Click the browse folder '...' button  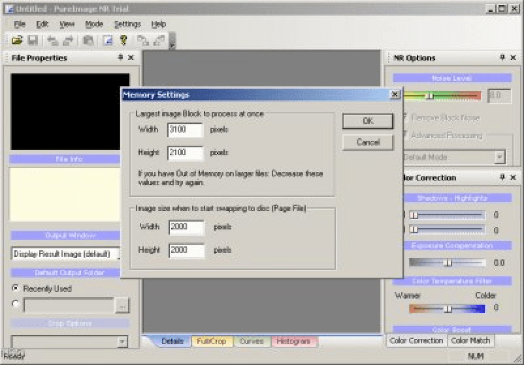coord(122,305)
